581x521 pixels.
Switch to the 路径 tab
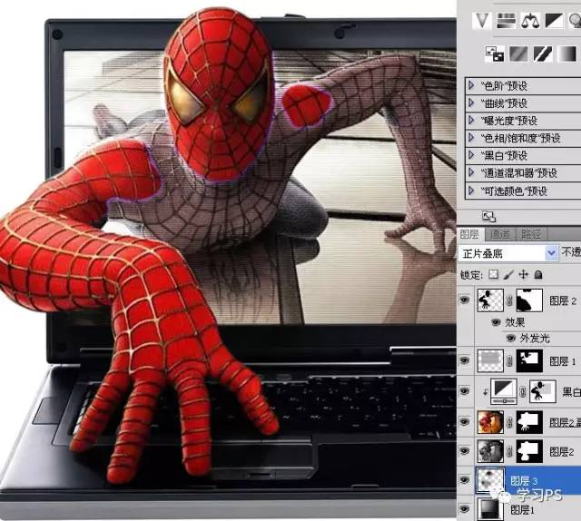tap(532, 234)
